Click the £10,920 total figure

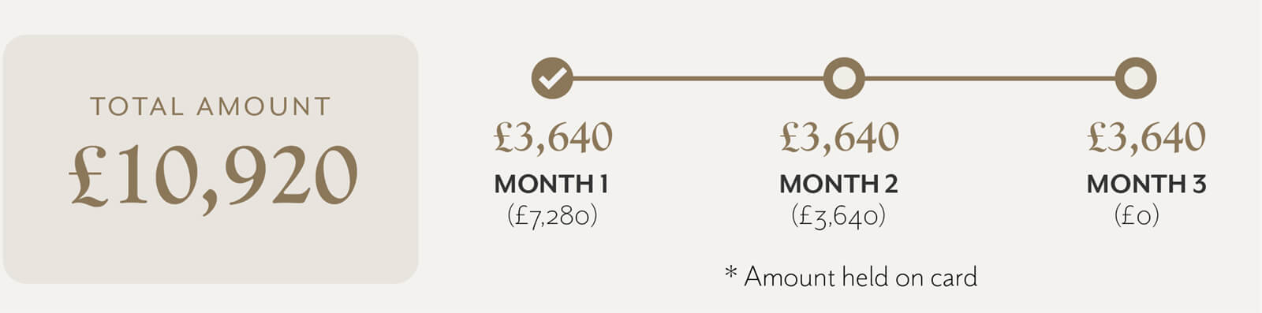click(214, 177)
